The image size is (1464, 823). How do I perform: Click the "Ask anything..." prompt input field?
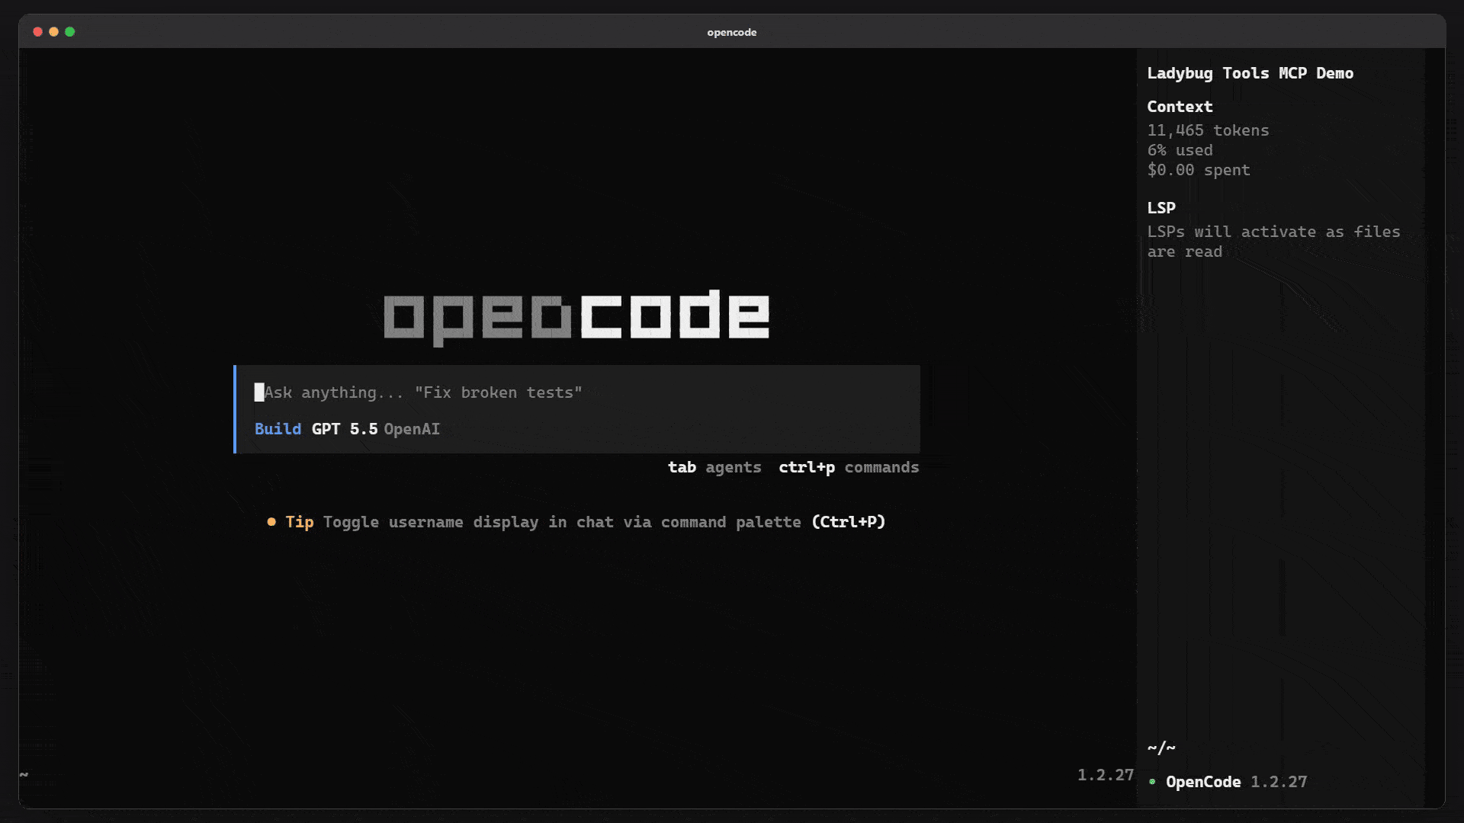click(576, 392)
